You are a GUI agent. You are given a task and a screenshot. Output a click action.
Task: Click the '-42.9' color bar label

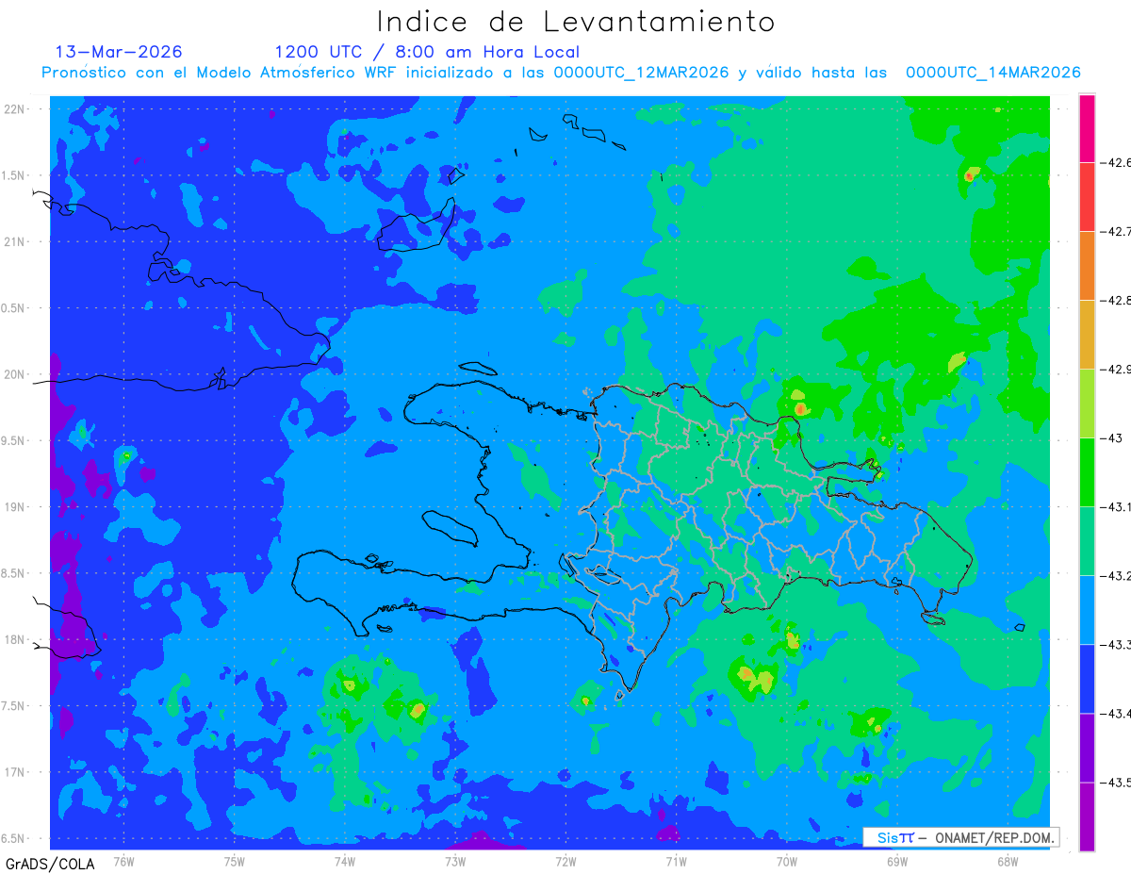(x=1117, y=369)
